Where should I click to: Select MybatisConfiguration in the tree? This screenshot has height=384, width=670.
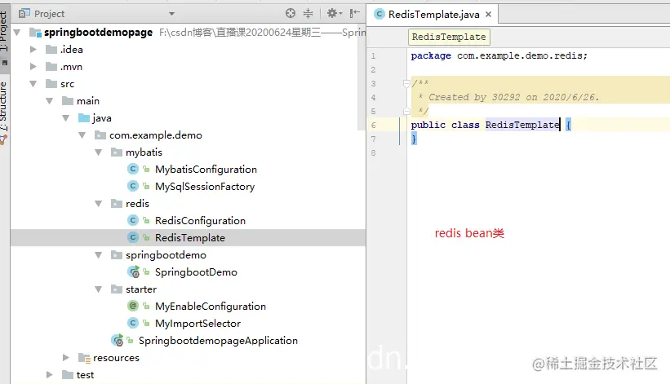click(206, 170)
